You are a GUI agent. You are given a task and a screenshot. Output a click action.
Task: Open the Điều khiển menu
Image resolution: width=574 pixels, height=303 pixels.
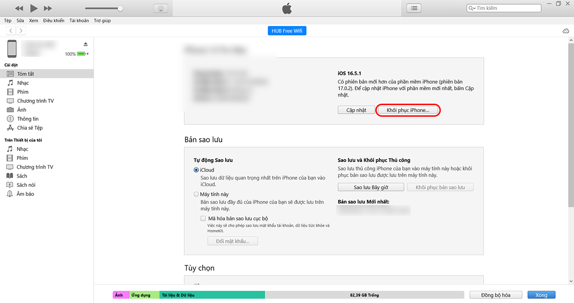tap(53, 20)
